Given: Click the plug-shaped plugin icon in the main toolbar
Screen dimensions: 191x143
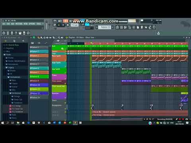Looking at the screenshot, I should click(142, 27).
